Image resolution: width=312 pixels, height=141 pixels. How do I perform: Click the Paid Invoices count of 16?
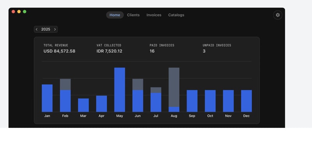coord(152,51)
